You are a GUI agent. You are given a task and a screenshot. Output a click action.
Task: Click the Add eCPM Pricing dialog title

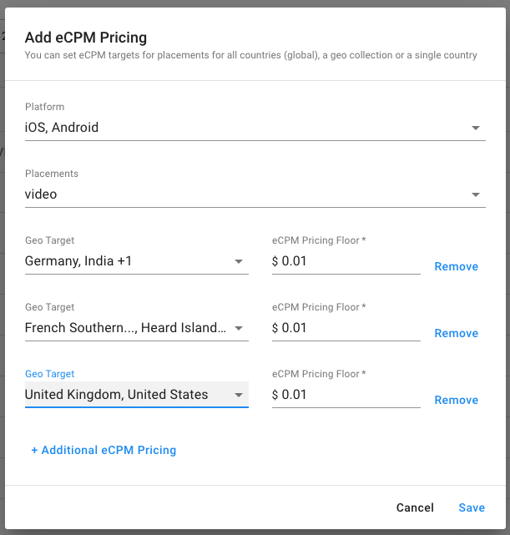(x=86, y=38)
